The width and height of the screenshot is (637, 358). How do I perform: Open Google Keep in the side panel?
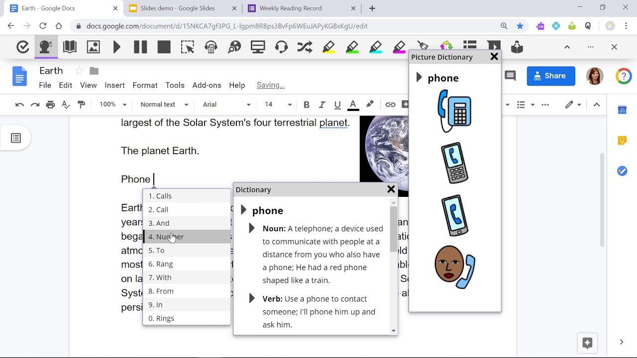tap(622, 140)
